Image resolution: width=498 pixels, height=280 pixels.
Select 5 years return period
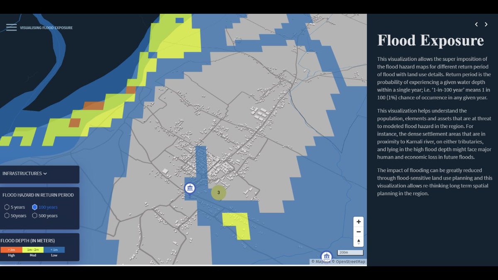point(15,207)
